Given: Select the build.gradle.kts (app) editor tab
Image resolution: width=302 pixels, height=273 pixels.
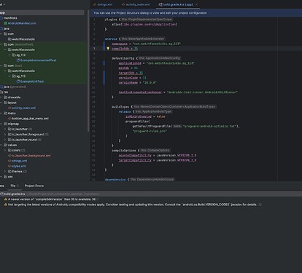Looking at the screenshot, I should pos(178,4).
